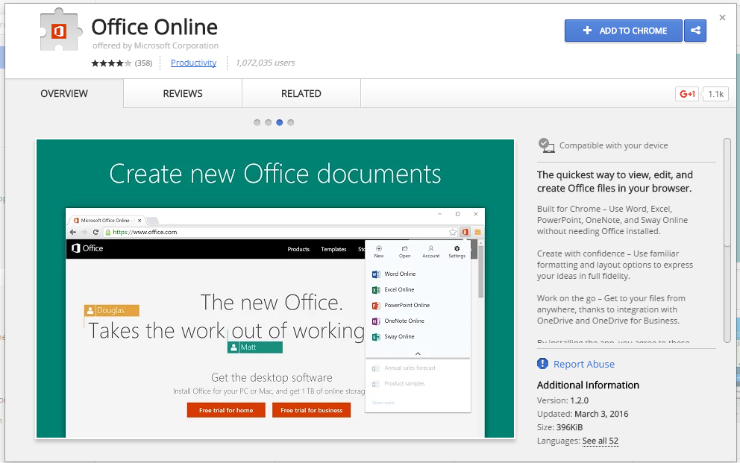Click the Create new Office documents screenshot

coord(275,289)
